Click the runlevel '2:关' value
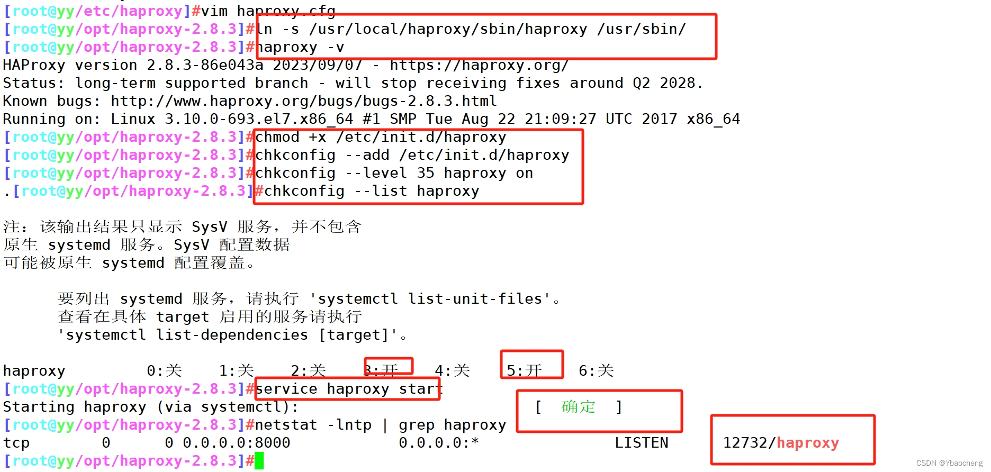 [309, 370]
